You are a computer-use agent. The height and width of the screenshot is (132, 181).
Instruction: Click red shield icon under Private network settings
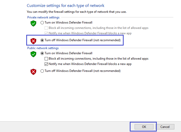click(x=33, y=41)
